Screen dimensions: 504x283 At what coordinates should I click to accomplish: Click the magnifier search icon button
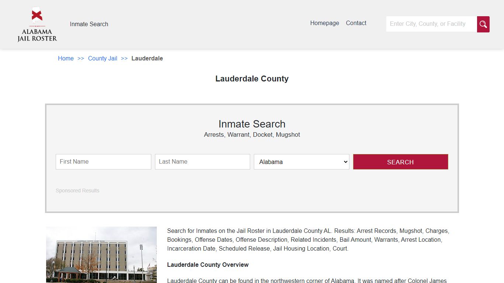(x=483, y=24)
